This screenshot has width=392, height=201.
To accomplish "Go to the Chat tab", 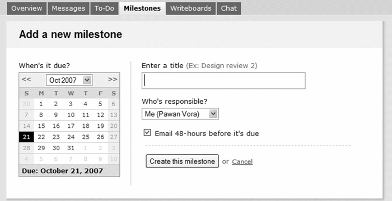I will (228, 8).
